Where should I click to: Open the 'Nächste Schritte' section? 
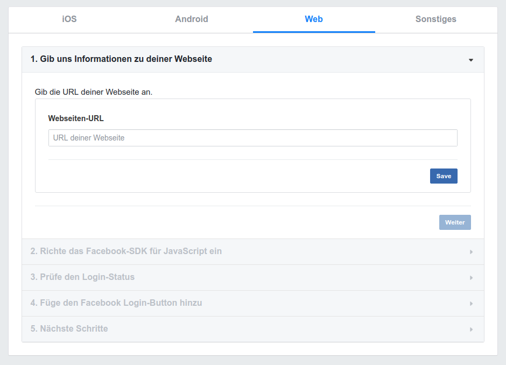69,329
